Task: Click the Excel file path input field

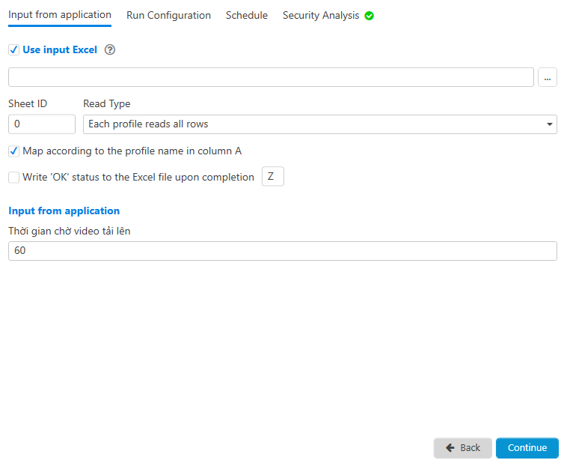Action: [x=271, y=78]
